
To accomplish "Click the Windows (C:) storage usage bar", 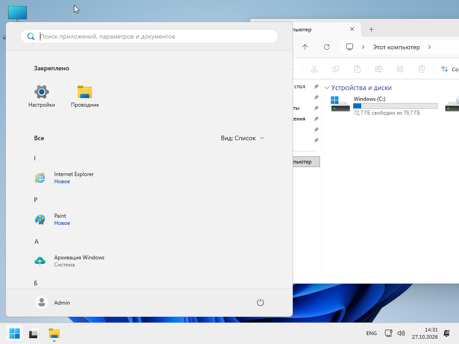I will tap(395, 106).
